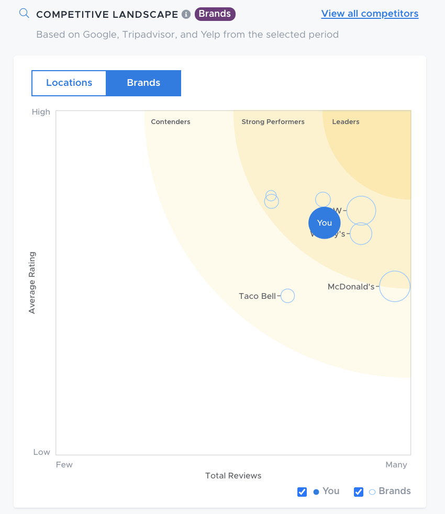The height and width of the screenshot is (514, 445).
Task: Click the purple Brands badge in header
Action: tap(215, 14)
